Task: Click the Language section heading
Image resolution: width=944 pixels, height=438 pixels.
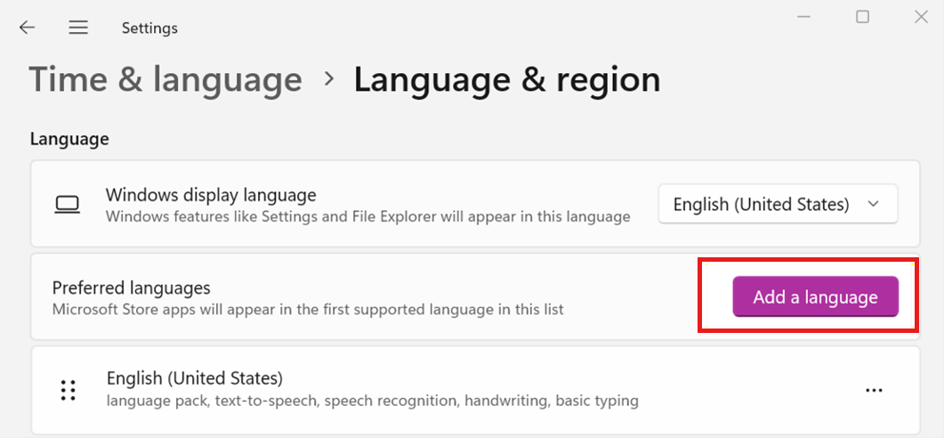Action: click(69, 139)
